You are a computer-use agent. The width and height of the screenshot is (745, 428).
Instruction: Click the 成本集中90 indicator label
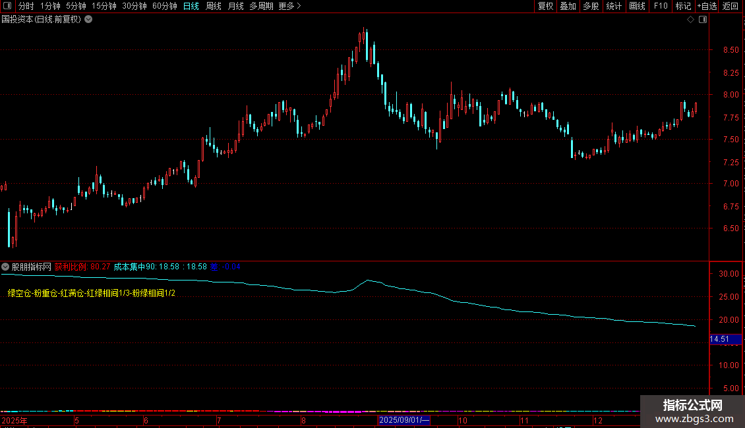click(135, 267)
